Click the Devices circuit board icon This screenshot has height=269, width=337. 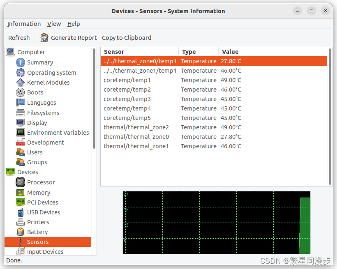coord(11,172)
